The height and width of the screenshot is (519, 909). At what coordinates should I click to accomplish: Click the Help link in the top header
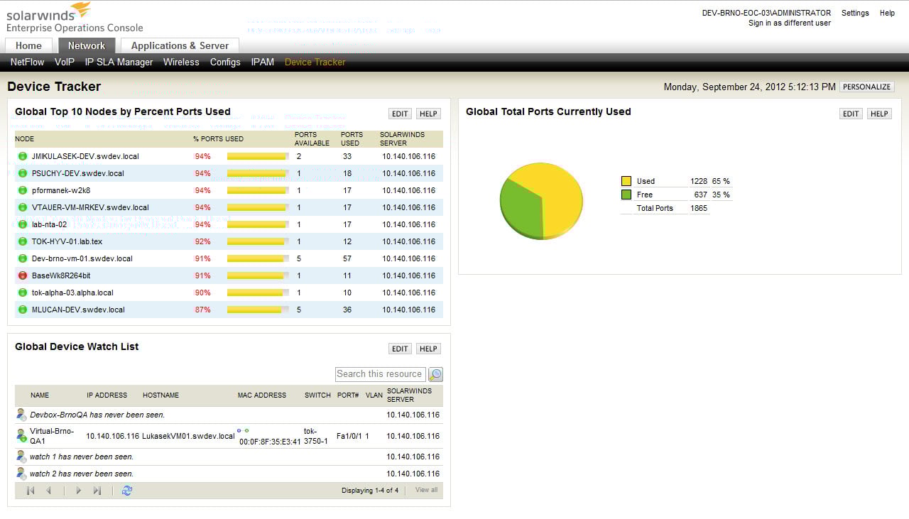pos(887,13)
